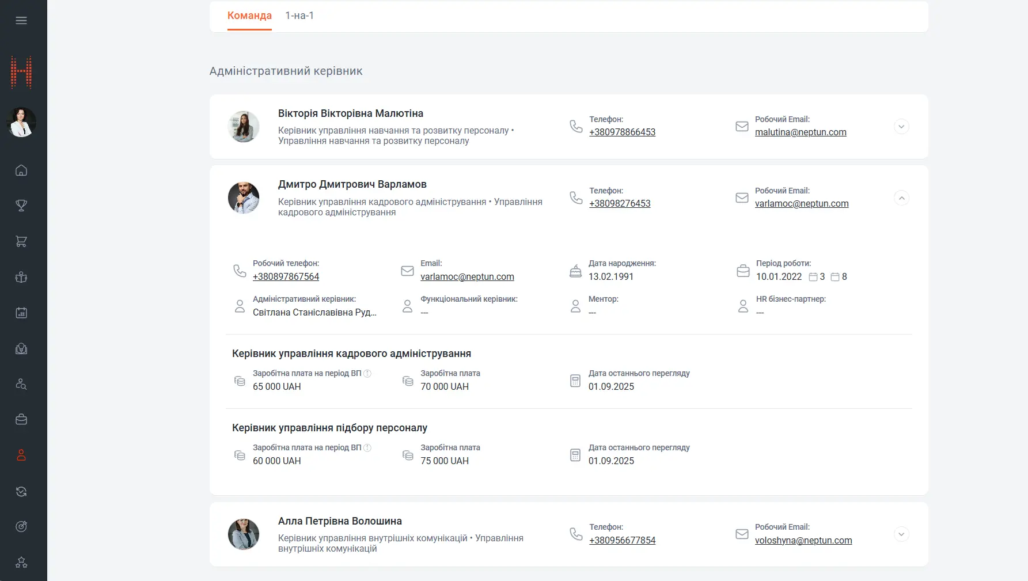
Task: Collapse Дмитро Варламов's details card
Action: (x=901, y=198)
